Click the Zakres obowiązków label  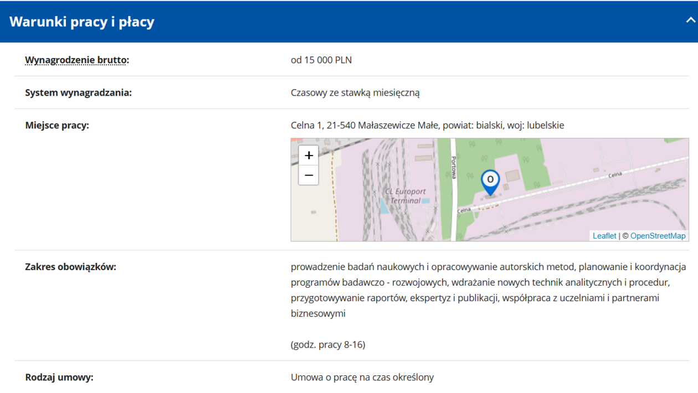tap(70, 267)
